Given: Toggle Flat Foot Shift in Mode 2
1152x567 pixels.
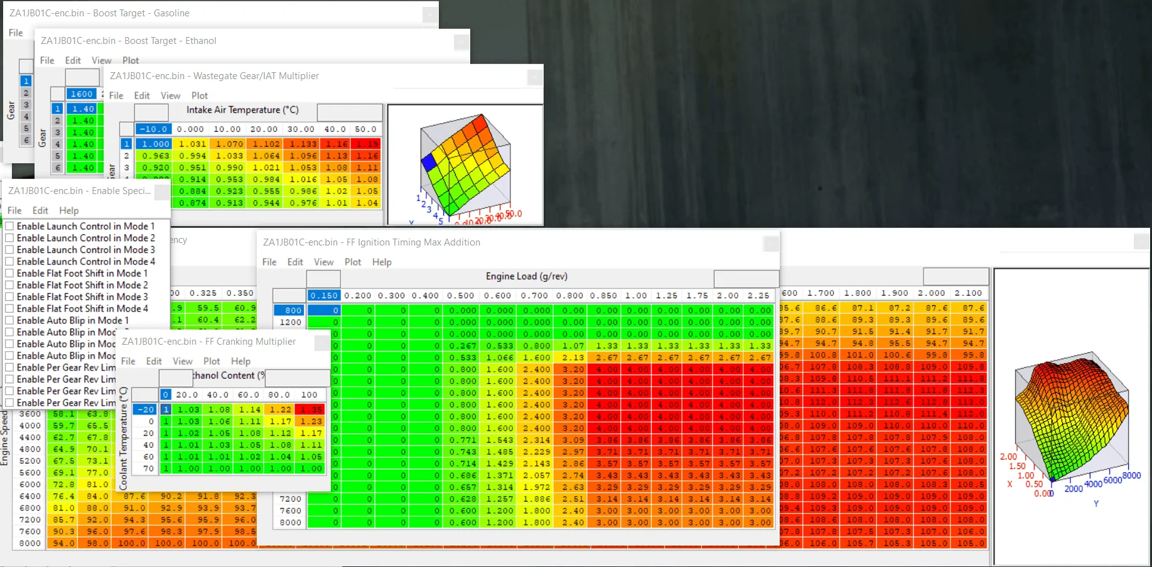Looking at the screenshot, I should point(9,285).
